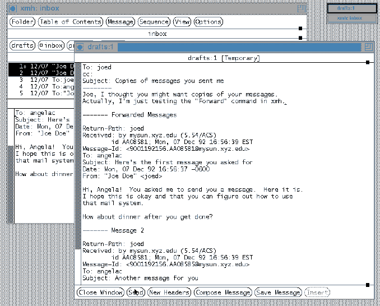Screen dimensions: 380x306
Task: Open the Message menu
Action: tap(121, 22)
